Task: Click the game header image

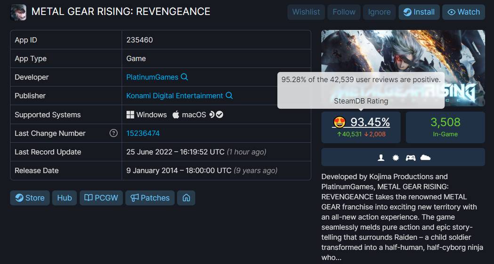Action: click(403, 68)
